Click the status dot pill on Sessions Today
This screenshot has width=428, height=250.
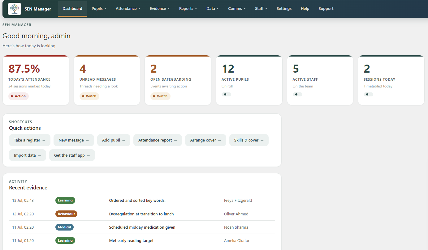369,94
